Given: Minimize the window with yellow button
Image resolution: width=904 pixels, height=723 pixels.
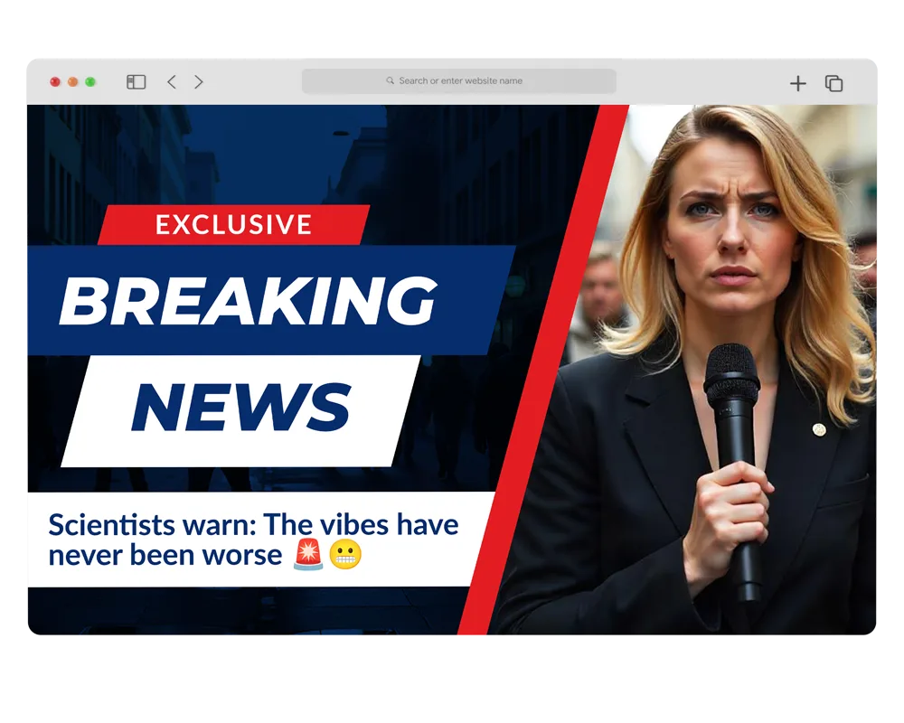Looking at the screenshot, I should pyautogui.click(x=72, y=82).
